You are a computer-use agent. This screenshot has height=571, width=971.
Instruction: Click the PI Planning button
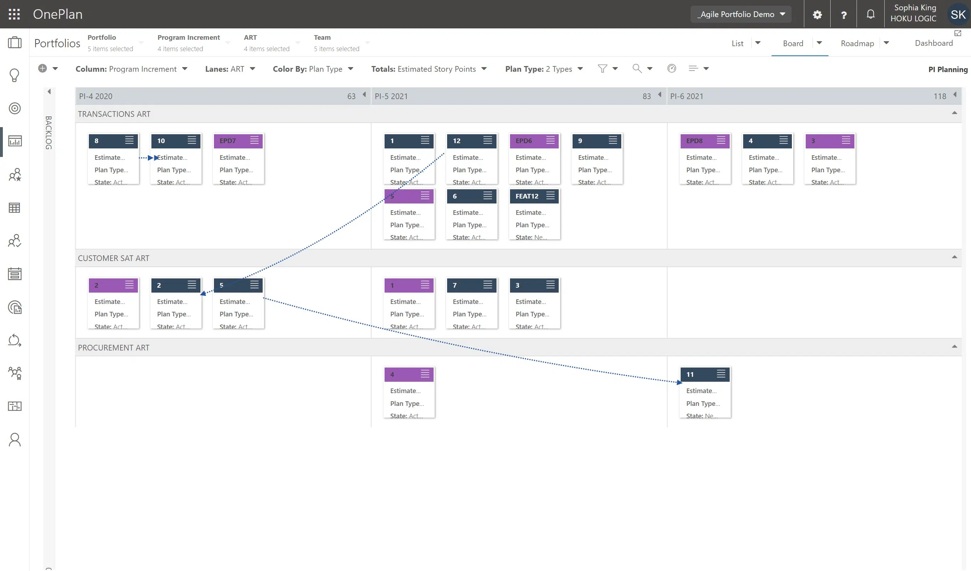tap(948, 69)
